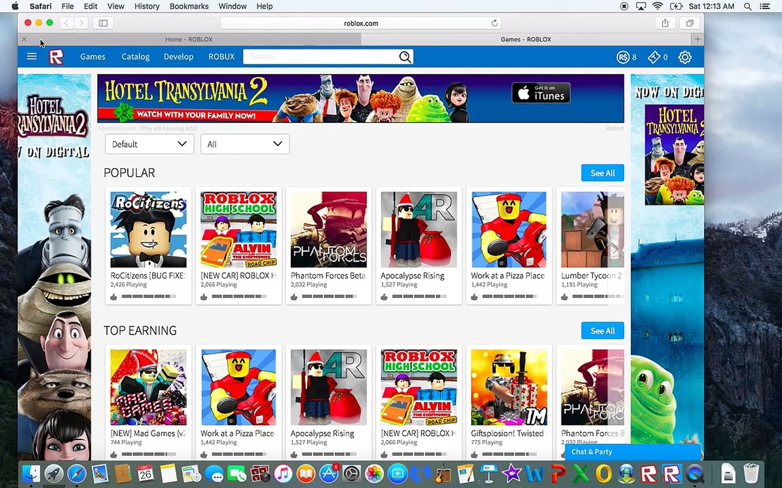The height and width of the screenshot is (488, 782).
Task: Open the Lumber Tycoon 2 thumbnail
Action: coord(592,230)
